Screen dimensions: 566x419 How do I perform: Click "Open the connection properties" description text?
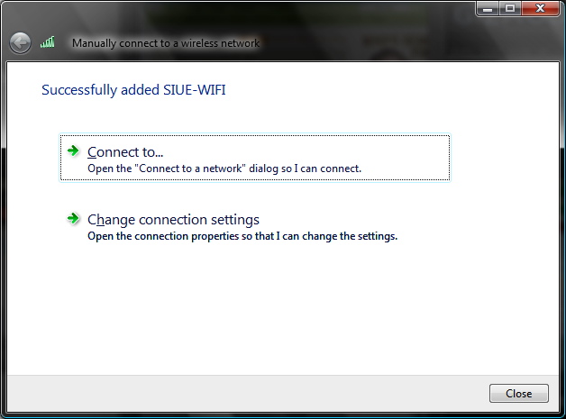coord(242,236)
